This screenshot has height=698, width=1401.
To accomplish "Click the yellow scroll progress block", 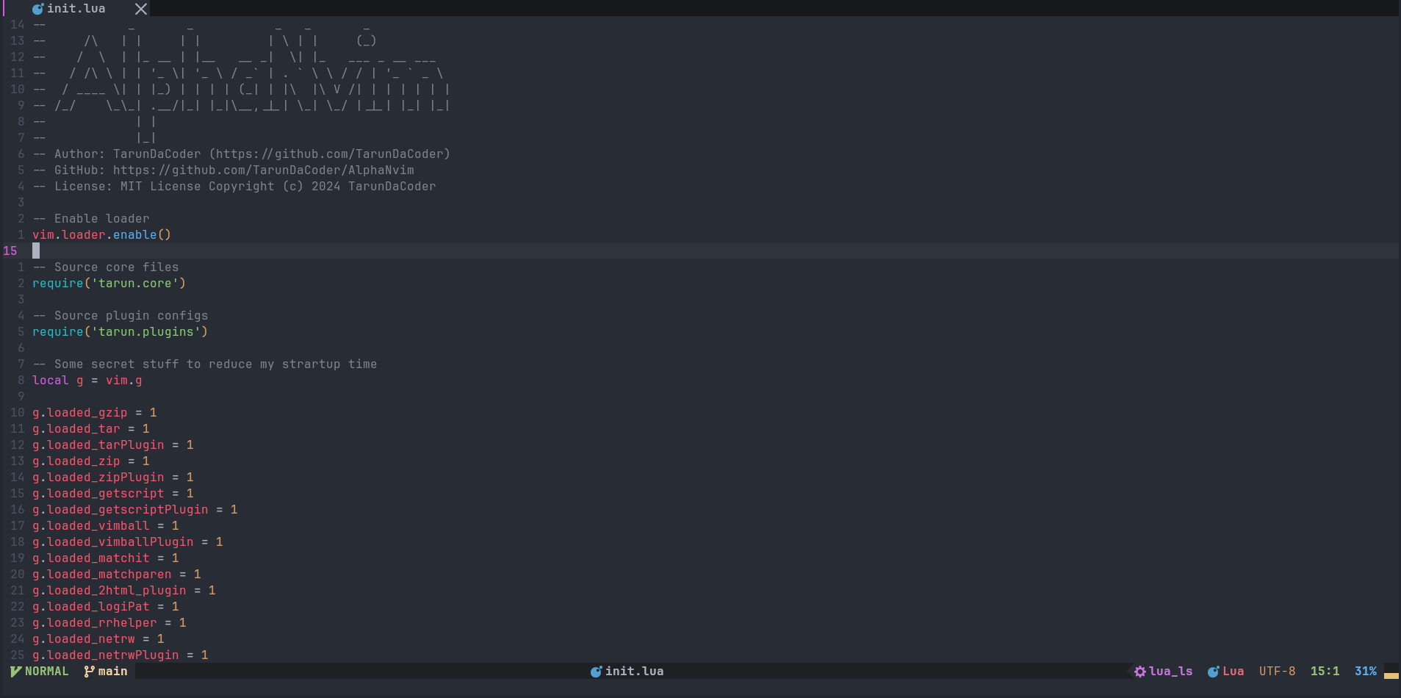I will pos(1391,675).
